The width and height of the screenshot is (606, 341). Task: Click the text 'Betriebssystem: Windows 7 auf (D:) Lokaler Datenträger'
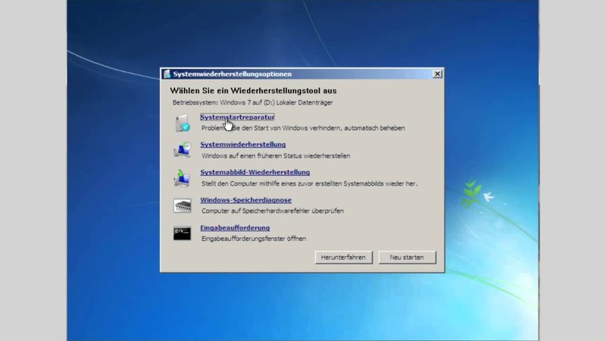(x=252, y=102)
